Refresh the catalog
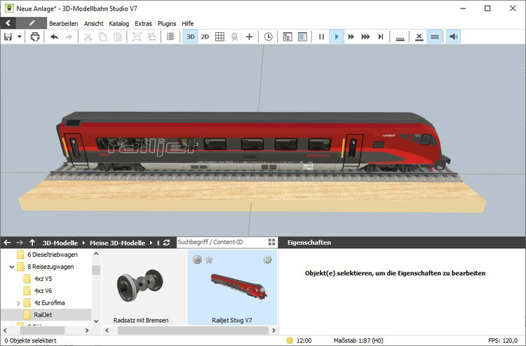 tap(166, 242)
